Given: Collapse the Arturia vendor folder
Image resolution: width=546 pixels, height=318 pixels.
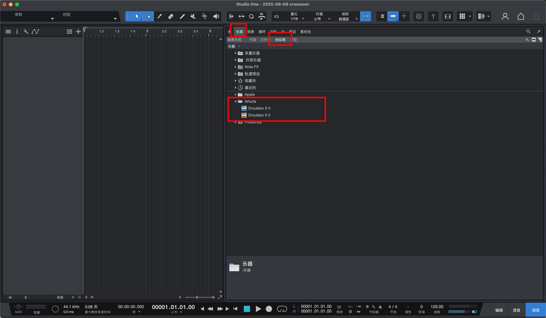Looking at the screenshot, I should 235,101.
